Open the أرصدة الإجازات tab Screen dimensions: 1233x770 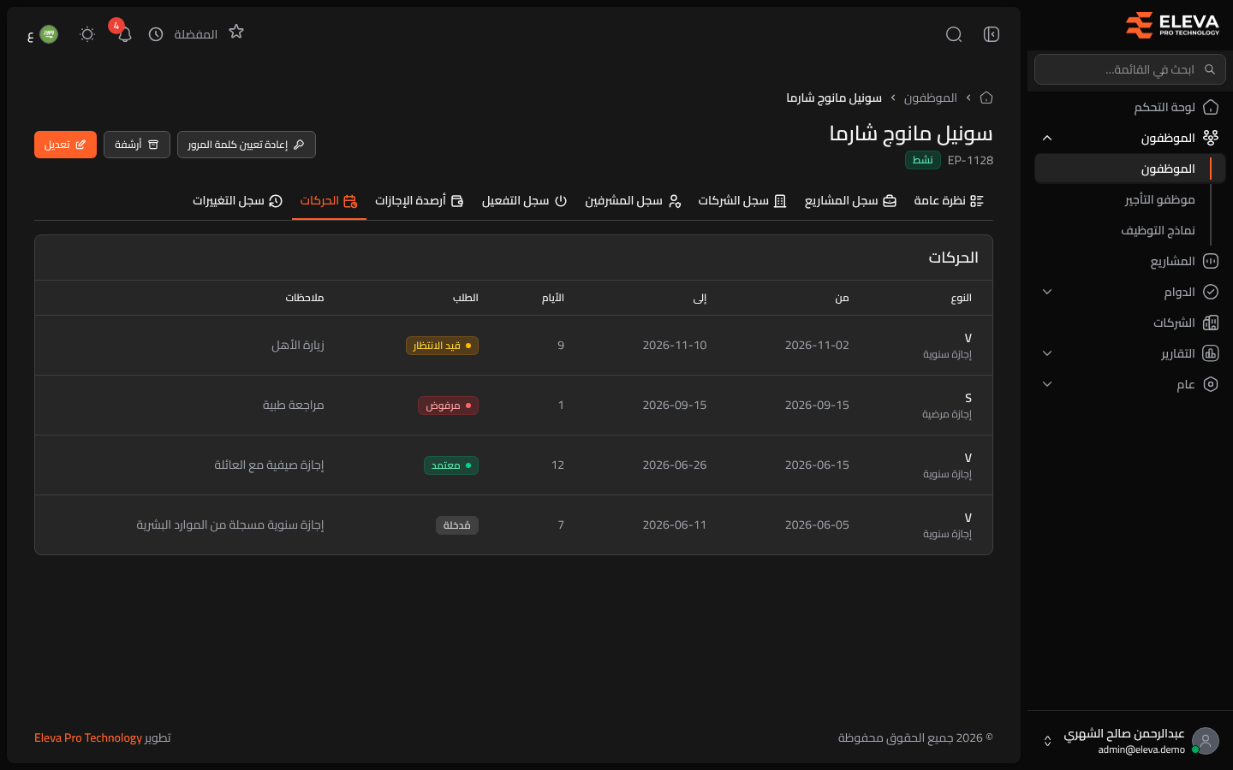pos(420,200)
